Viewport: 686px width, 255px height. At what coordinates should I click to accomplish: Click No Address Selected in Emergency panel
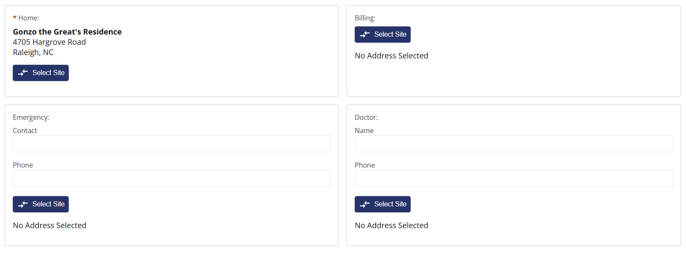(x=50, y=226)
